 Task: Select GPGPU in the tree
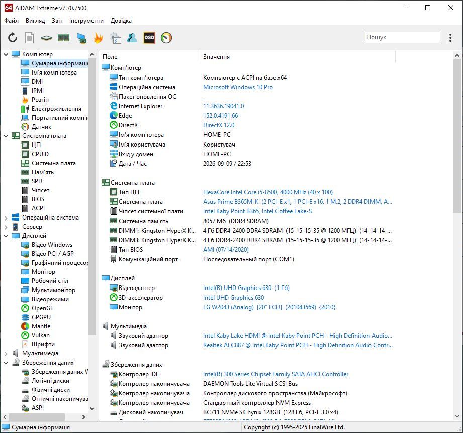point(41,317)
